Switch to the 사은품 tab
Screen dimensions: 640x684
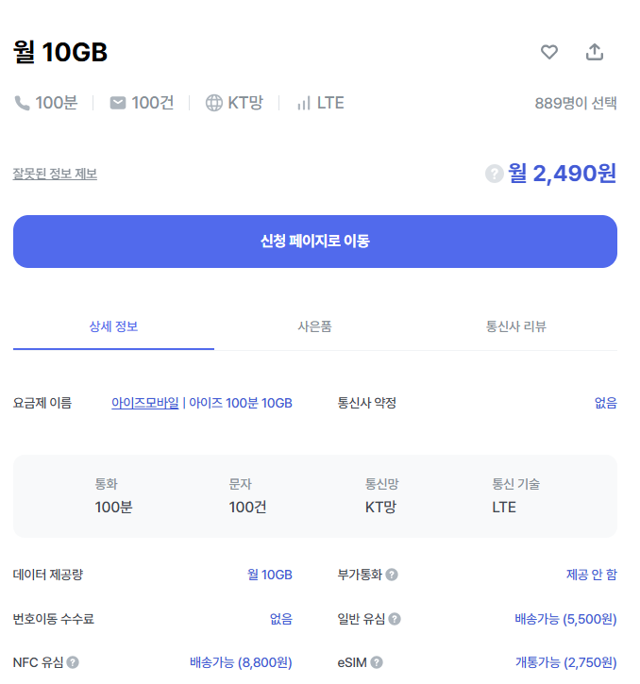pyautogui.click(x=314, y=327)
